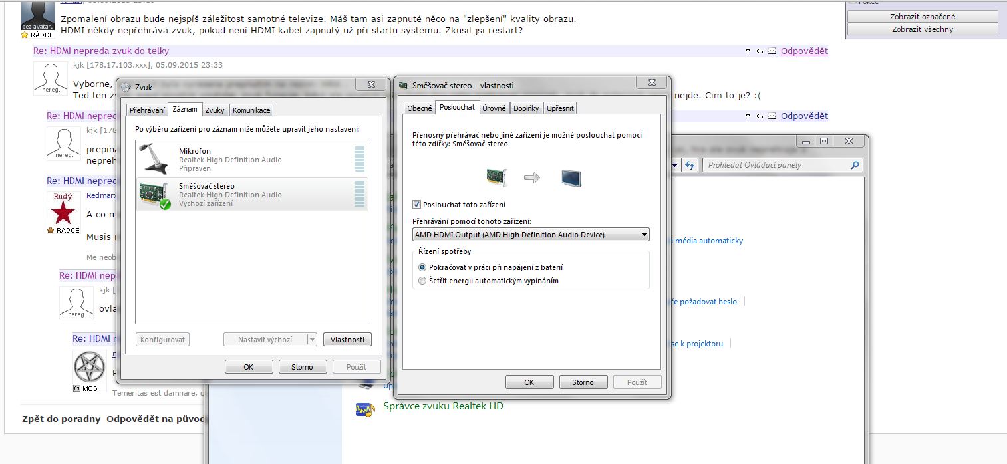Image resolution: width=1007 pixels, height=464 pixels.
Task: Click Odpovědět link in second reply header
Action: click(x=804, y=116)
